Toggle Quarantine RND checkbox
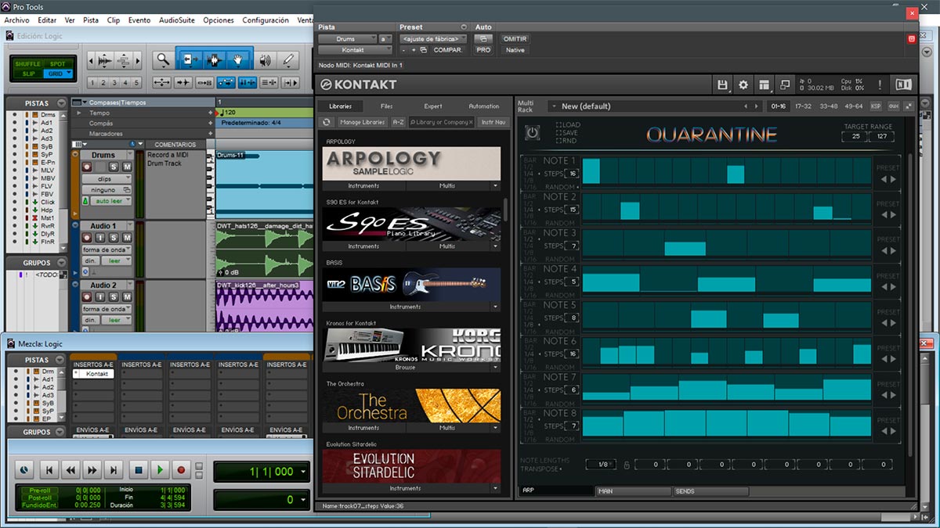940x528 pixels. [x=558, y=141]
